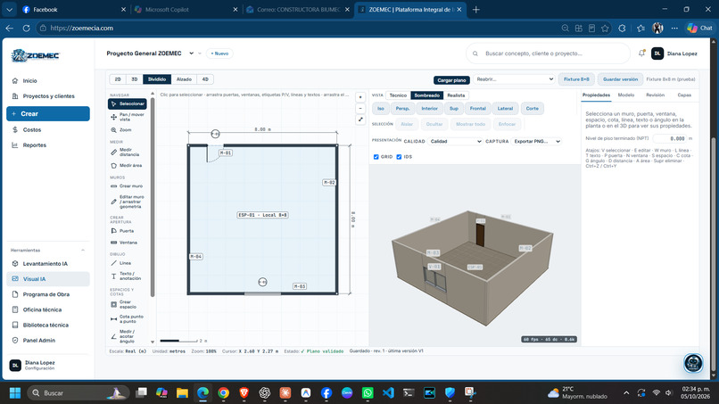
Task: Set camera to Corte view
Action: tap(532, 109)
